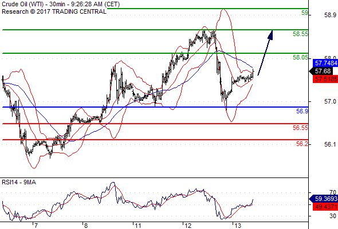Click the red 57.5185 price tag
Viewport: 338px width, 229px height.
tap(325, 79)
